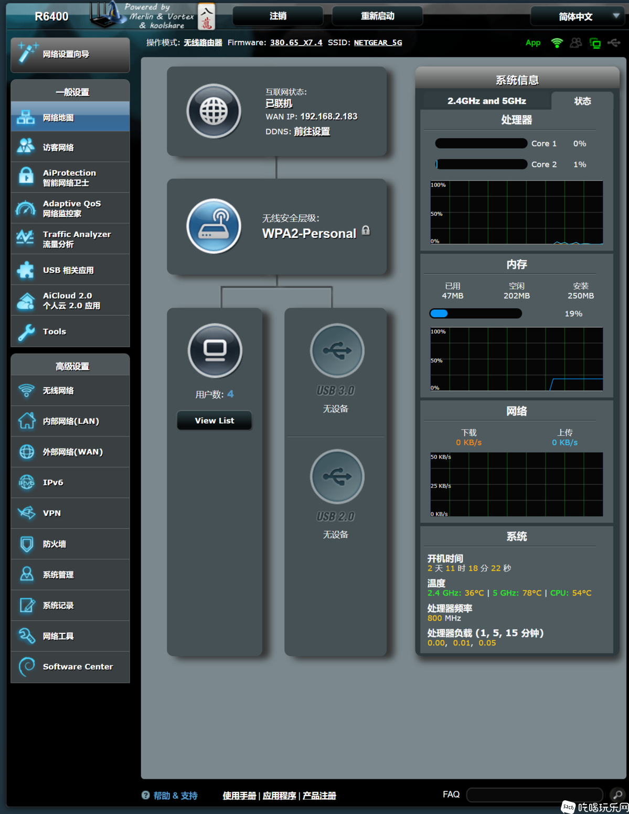Click the processor usage graph
Viewport: 629px width, 814px height.
pyautogui.click(x=517, y=212)
